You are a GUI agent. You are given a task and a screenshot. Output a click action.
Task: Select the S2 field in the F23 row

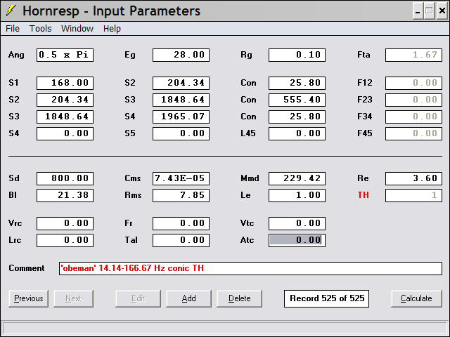65,100
